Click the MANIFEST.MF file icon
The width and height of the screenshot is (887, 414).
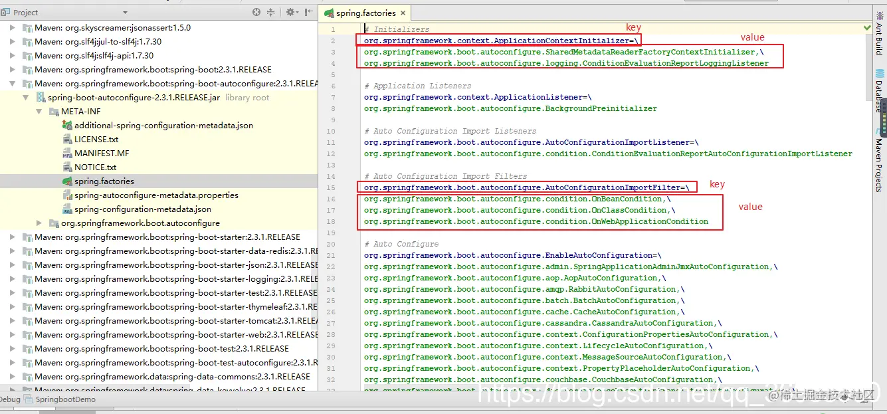pyautogui.click(x=67, y=154)
